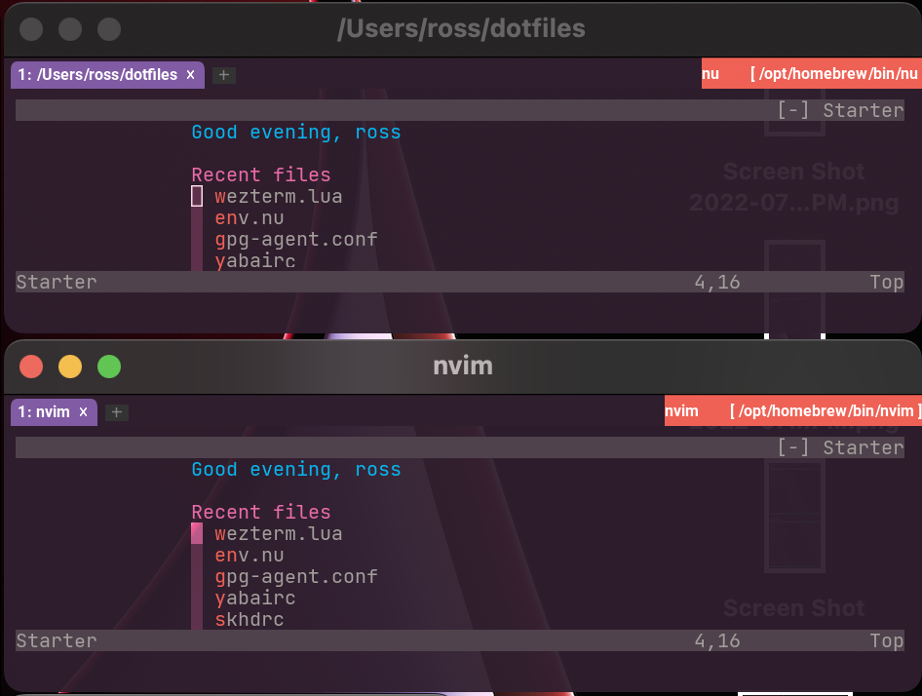Toggle the [-] Starter winbar indicator

coord(793,109)
